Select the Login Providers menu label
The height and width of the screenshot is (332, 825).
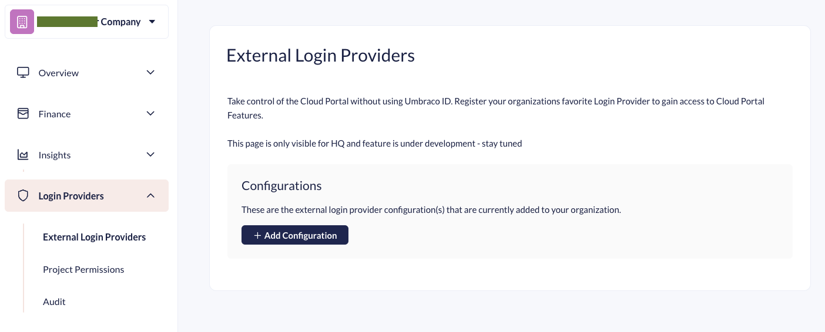[71, 196]
